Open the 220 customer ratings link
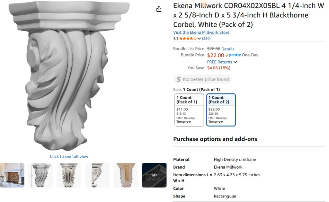 206,39
